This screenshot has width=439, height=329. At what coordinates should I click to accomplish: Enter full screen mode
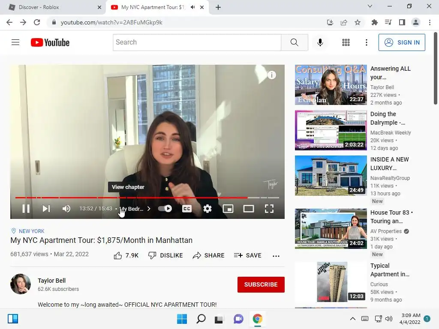(269, 209)
